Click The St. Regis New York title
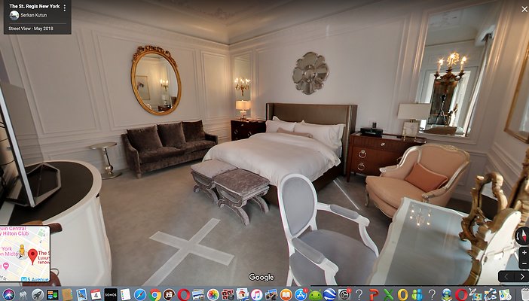This screenshot has width=529, height=301. pyautogui.click(x=34, y=6)
